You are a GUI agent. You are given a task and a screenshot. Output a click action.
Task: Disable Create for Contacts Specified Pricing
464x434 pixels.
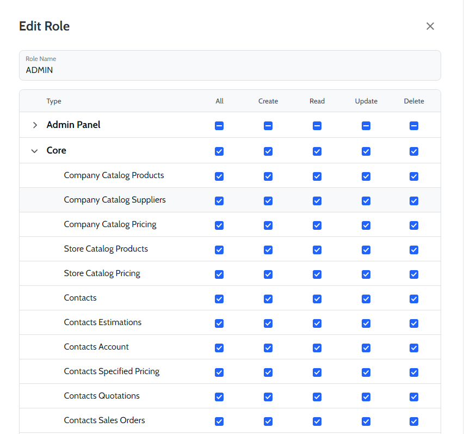268,372
